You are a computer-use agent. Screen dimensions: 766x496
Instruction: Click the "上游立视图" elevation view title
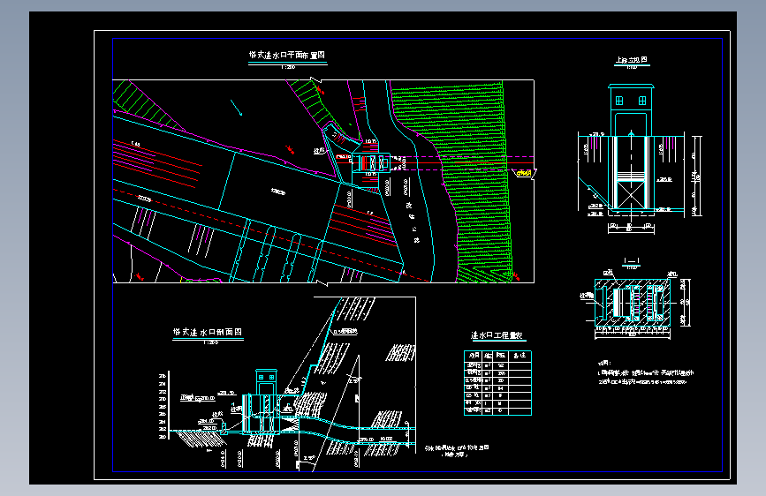coord(632,60)
